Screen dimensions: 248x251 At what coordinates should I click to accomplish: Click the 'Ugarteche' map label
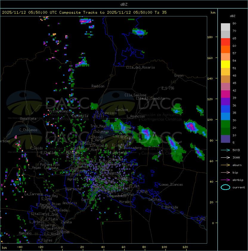tap(74, 189)
